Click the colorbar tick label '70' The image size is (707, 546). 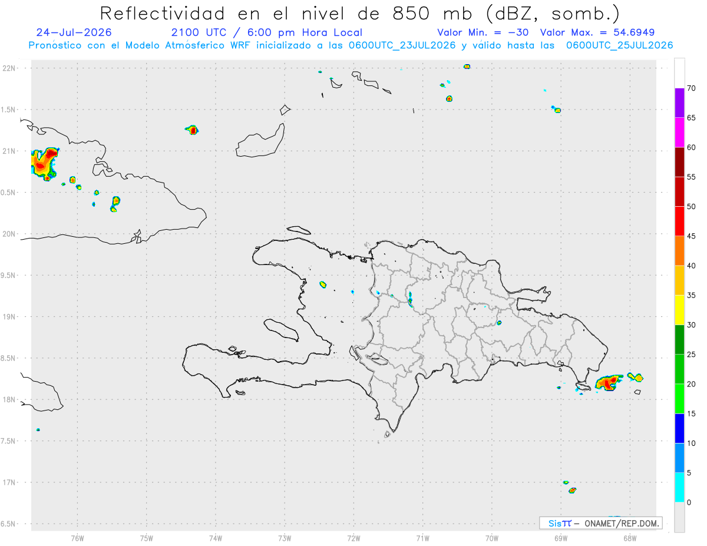(x=692, y=88)
